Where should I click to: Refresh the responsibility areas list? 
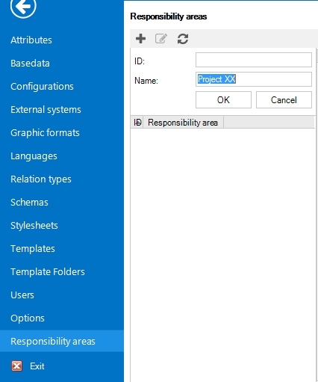click(x=183, y=39)
